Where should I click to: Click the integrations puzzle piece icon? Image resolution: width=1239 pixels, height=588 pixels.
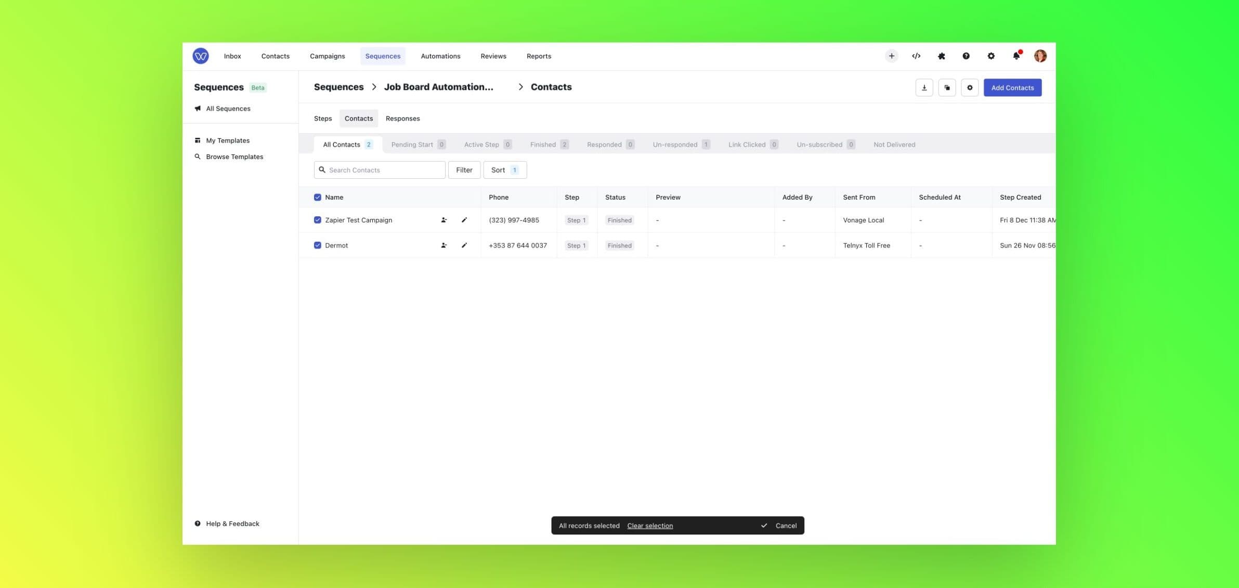[x=941, y=56]
